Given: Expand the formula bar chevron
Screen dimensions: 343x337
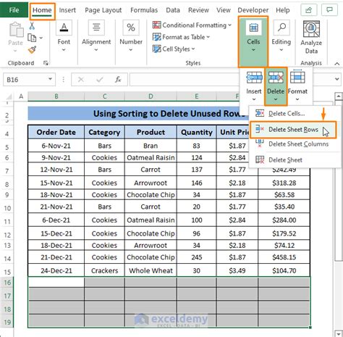Looking at the screenshot, I should pyautogui.click(x=337, y=79).
